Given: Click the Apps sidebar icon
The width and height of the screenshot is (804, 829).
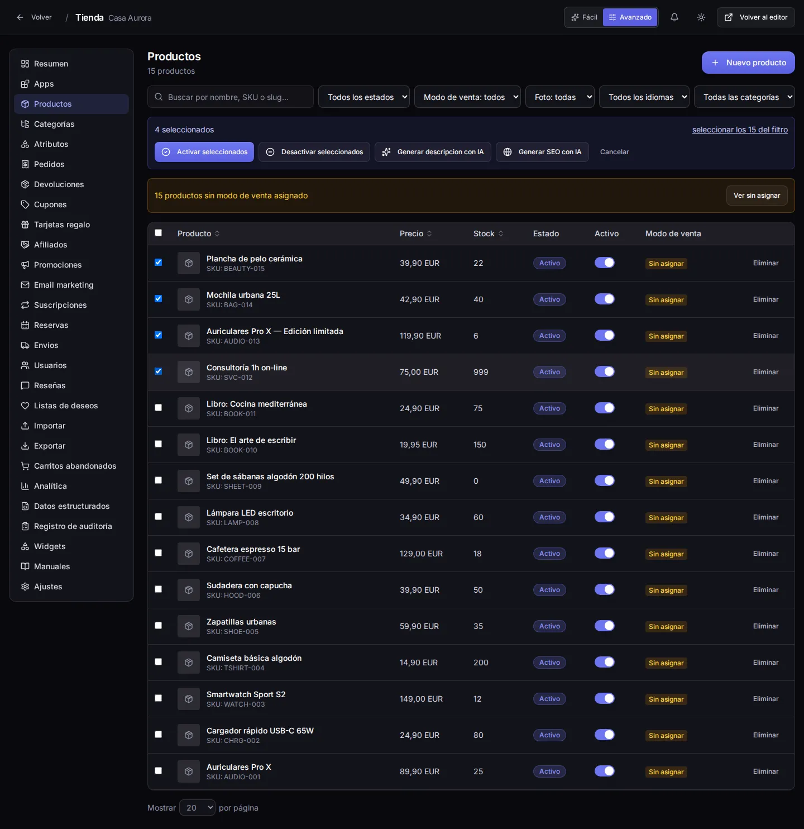Looking at the screenshot, I should pyautogui.click(x=25, y=84).
